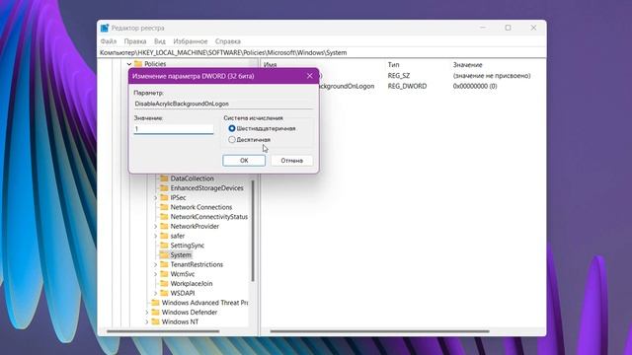
Task: Select the System tree item label
Action: [181, 254]
